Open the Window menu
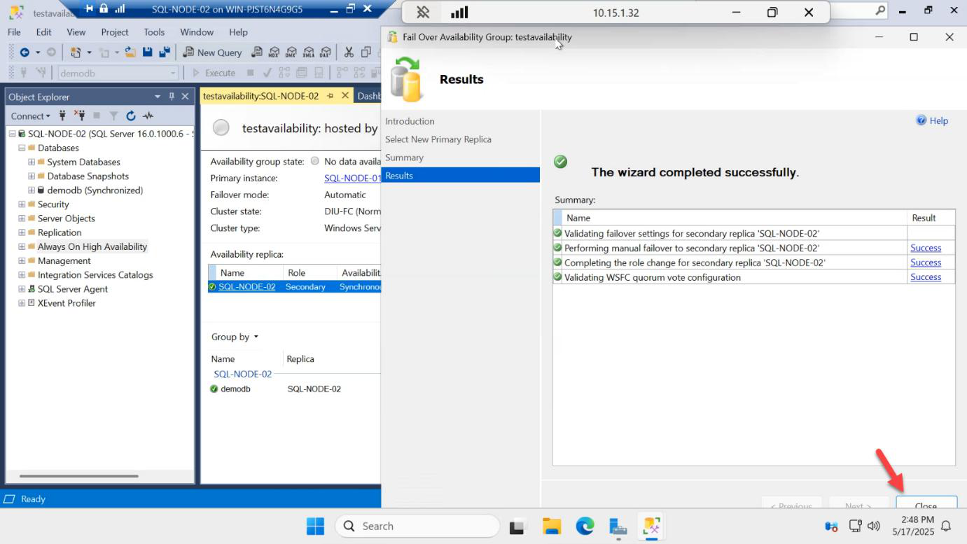Image resolution: width=967 pixels, height=544 pixels. click(197, 32)
